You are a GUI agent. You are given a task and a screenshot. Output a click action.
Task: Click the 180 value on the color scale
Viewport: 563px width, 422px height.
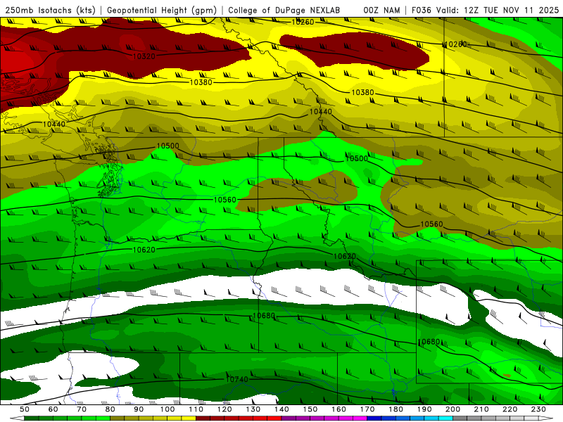396,409
